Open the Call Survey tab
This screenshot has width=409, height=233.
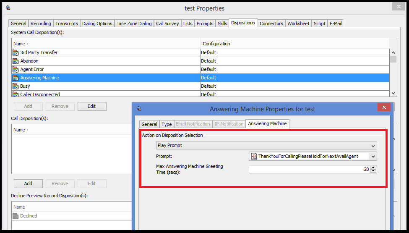tap(167, 24)
